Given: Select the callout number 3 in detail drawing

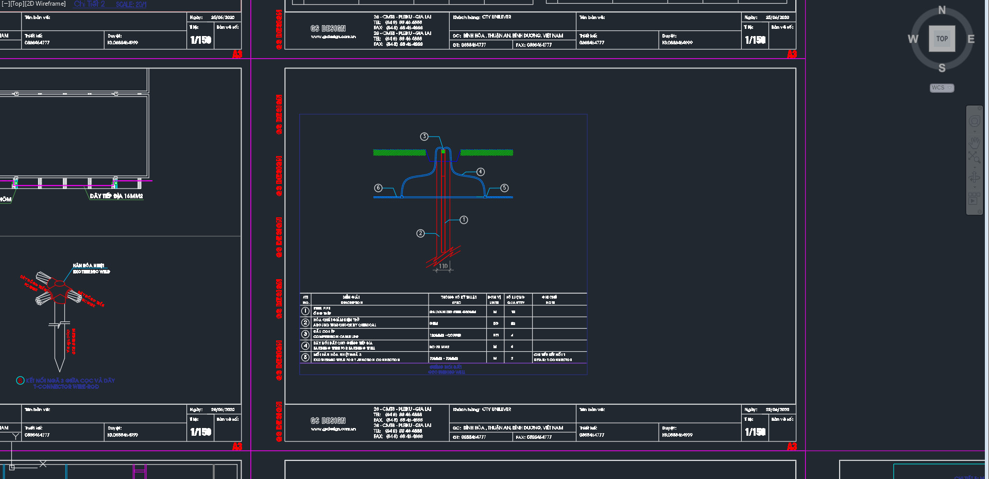Looking at the screenshot, I should tap(424, 136).
